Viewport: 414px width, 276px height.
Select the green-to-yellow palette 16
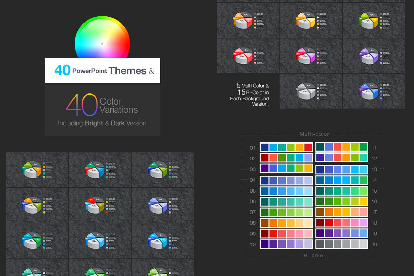(342, 201)
